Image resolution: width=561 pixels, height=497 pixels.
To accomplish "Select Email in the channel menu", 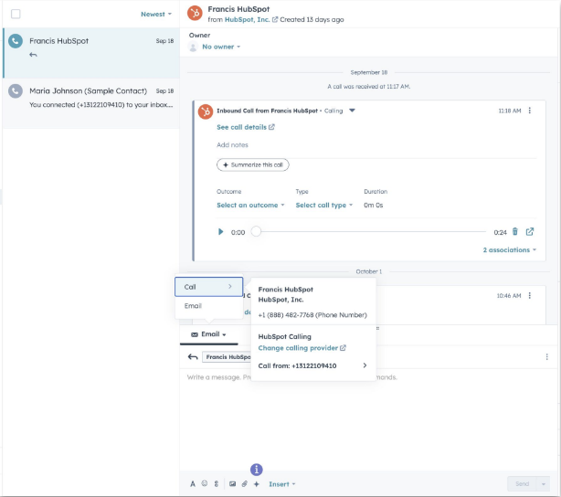I will tap(209, 306).
